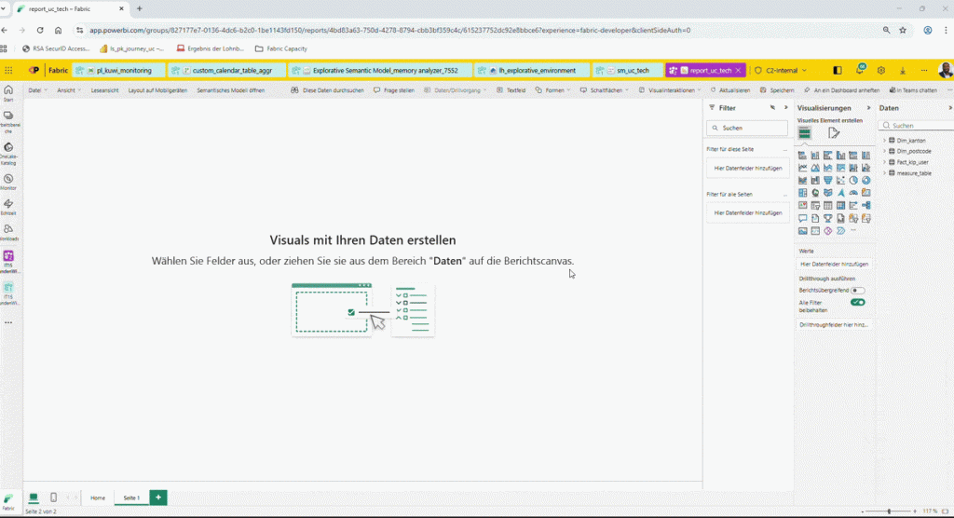Select the Home page tab
The width and height of the screenshot is (954, 518).
[98, 498]
